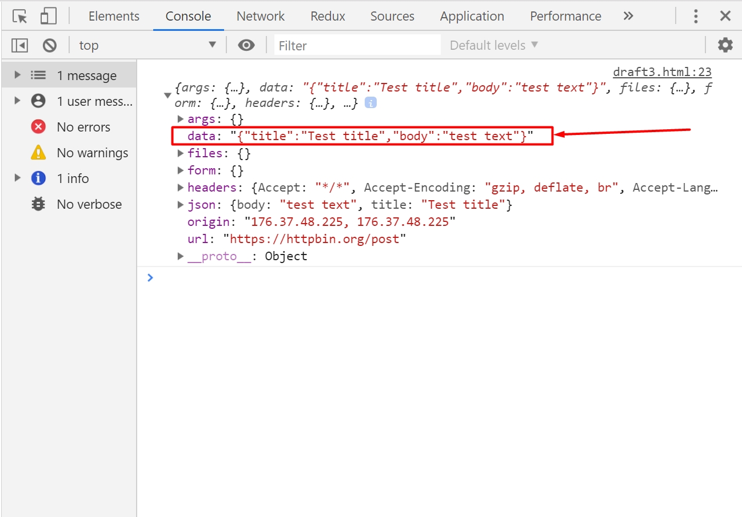Expand the headers object property

click(x=181, y=188)
